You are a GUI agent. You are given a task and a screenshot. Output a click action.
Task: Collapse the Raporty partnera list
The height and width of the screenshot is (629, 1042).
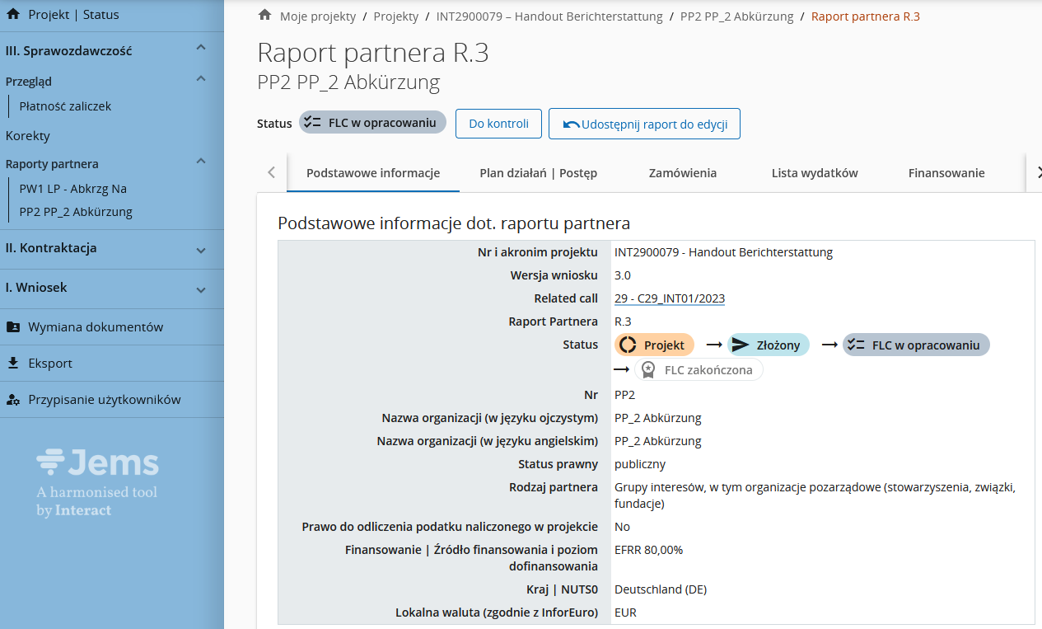[201, 162]
